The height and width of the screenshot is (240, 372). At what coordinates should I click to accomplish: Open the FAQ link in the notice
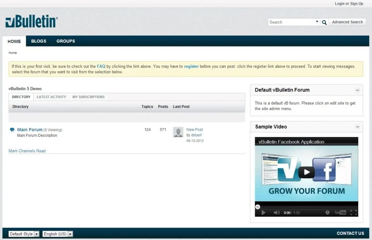coord(101,66)
